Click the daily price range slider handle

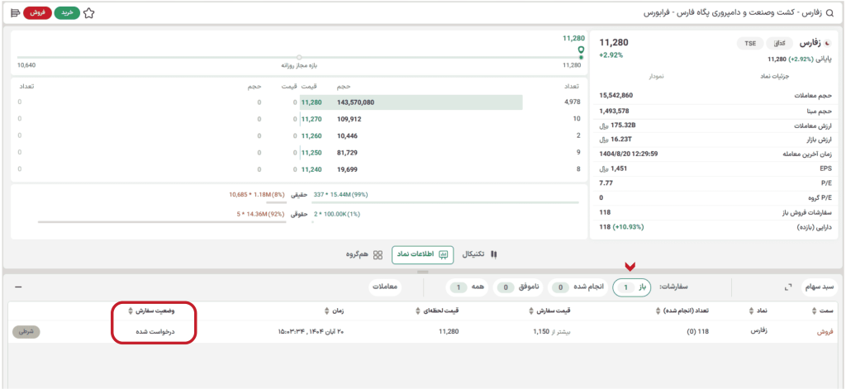click(x=299, y=57)
